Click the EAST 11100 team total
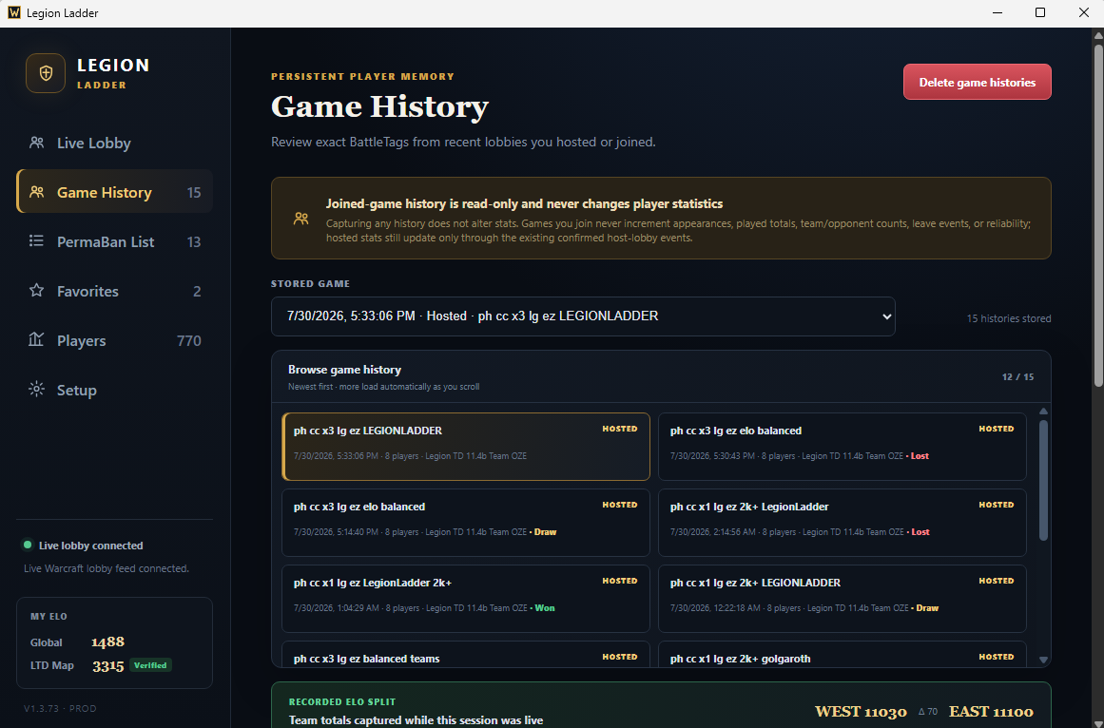Viewport: 1104px width, 728px height. (991, 712)
